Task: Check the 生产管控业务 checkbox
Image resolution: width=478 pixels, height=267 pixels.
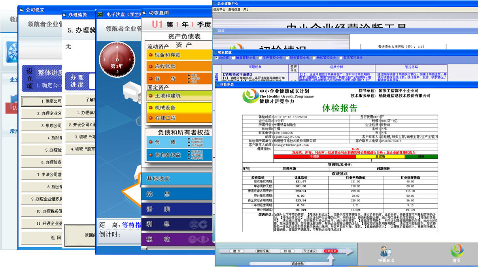Action: click(x=260, y=58)
